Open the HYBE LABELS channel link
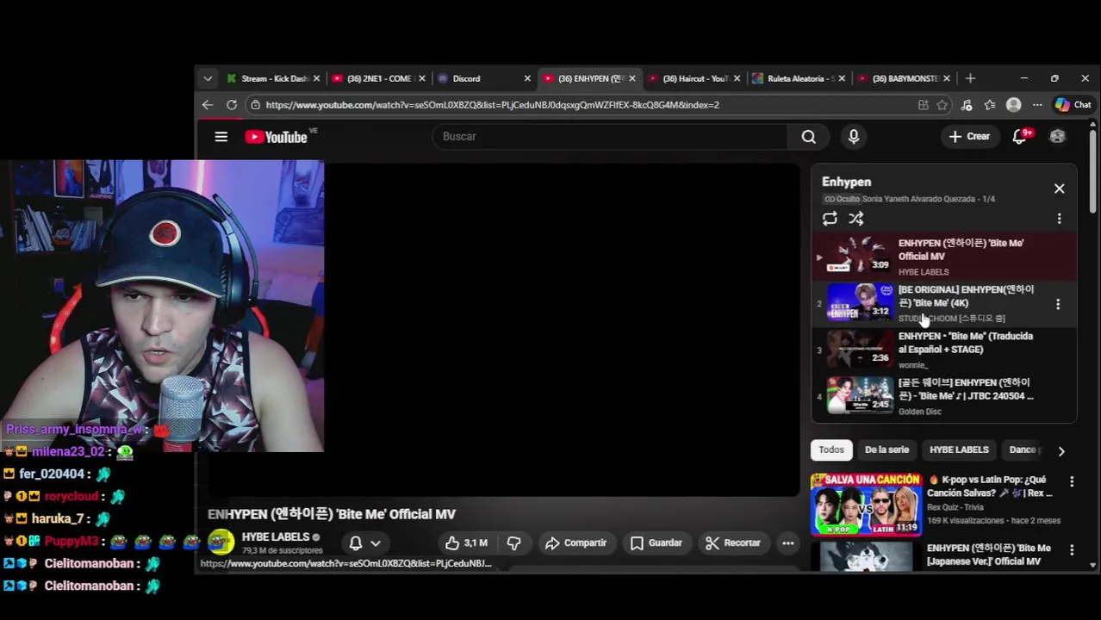Viewport: 1101px width, 620px height. pos(276,537)
